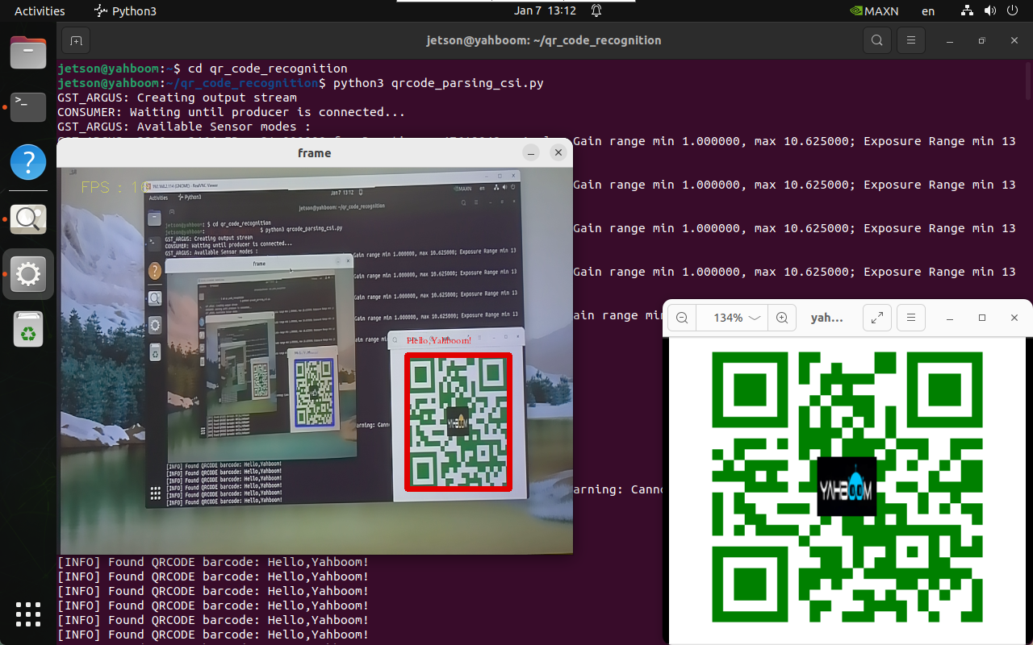The height and width of the screenshot is (645, 1033).
Task: Open Help from the dock
Action: click(x=28, y=161)
